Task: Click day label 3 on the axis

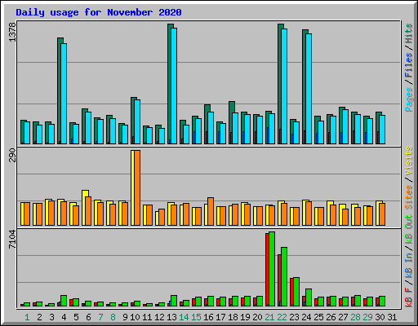Action: click(51, 317)
